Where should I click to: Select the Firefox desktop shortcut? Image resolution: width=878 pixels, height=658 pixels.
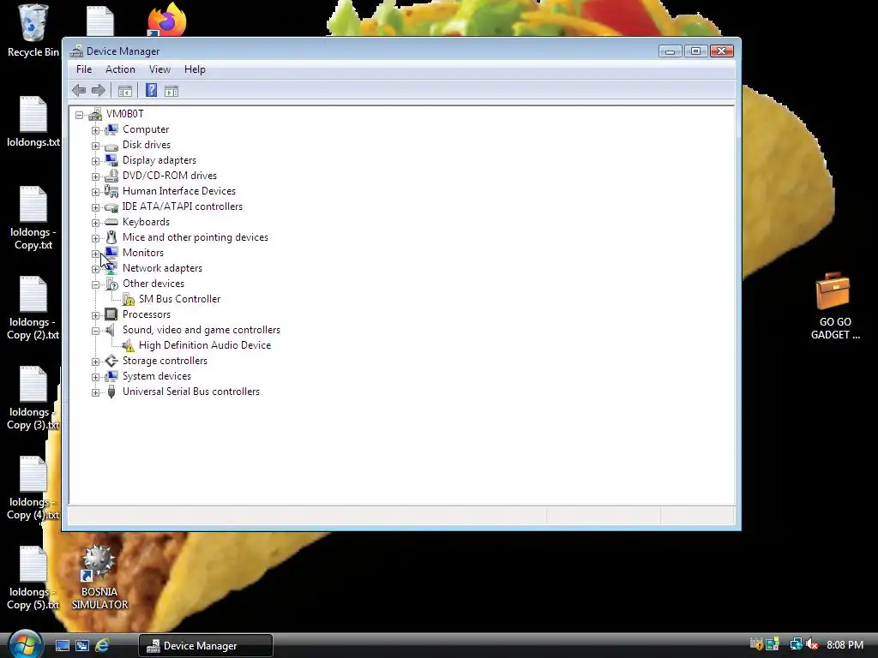coord(167,21)
